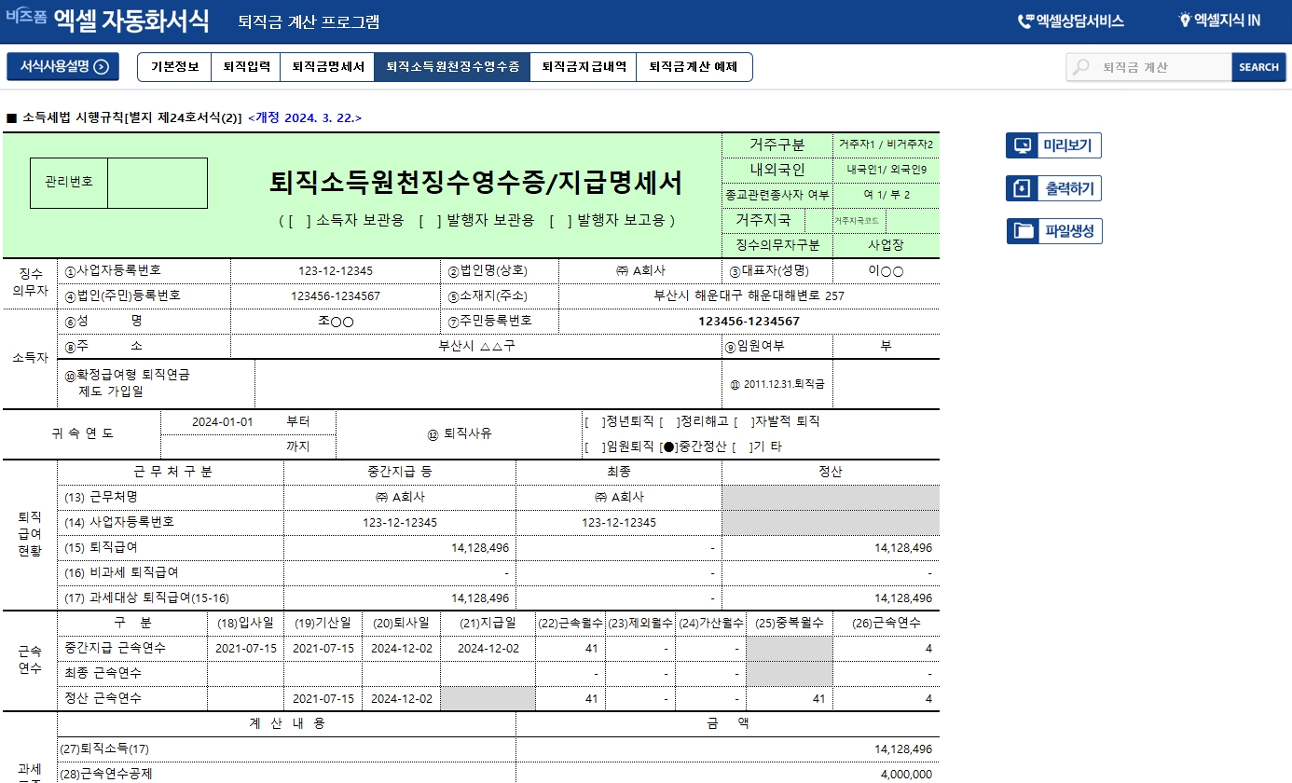This screenshot has height=783, width=1292.
Task: Click the address 부산시 해운대구 해운대해변로 257
Action: click(x=749, y=295)
